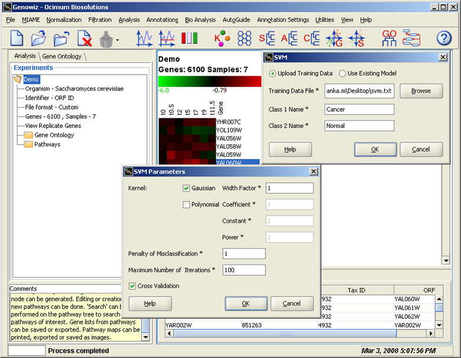The height and width of the screenshot is (358, 461).
Task: Click the Penalty of Misclassification field
Action: coord(244,253)
